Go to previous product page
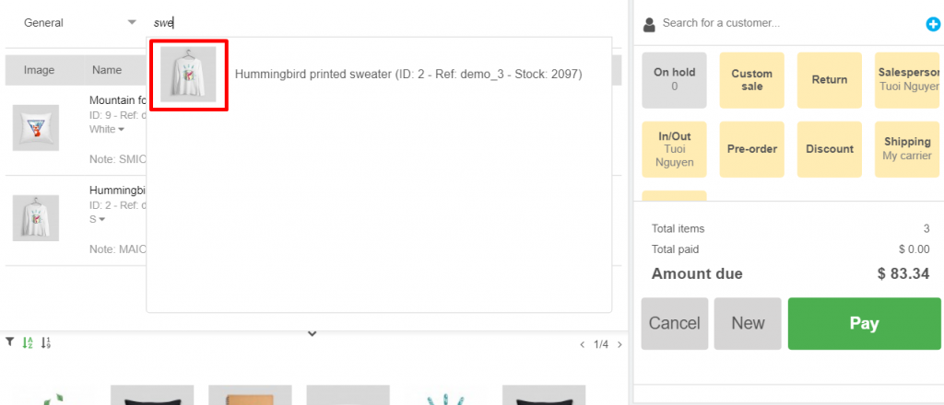Image resolution: width=944 pixels, height=405 pixels. (x=582, y=345)
